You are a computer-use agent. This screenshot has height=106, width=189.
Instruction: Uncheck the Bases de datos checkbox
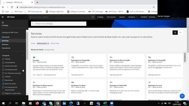point(3,84)
